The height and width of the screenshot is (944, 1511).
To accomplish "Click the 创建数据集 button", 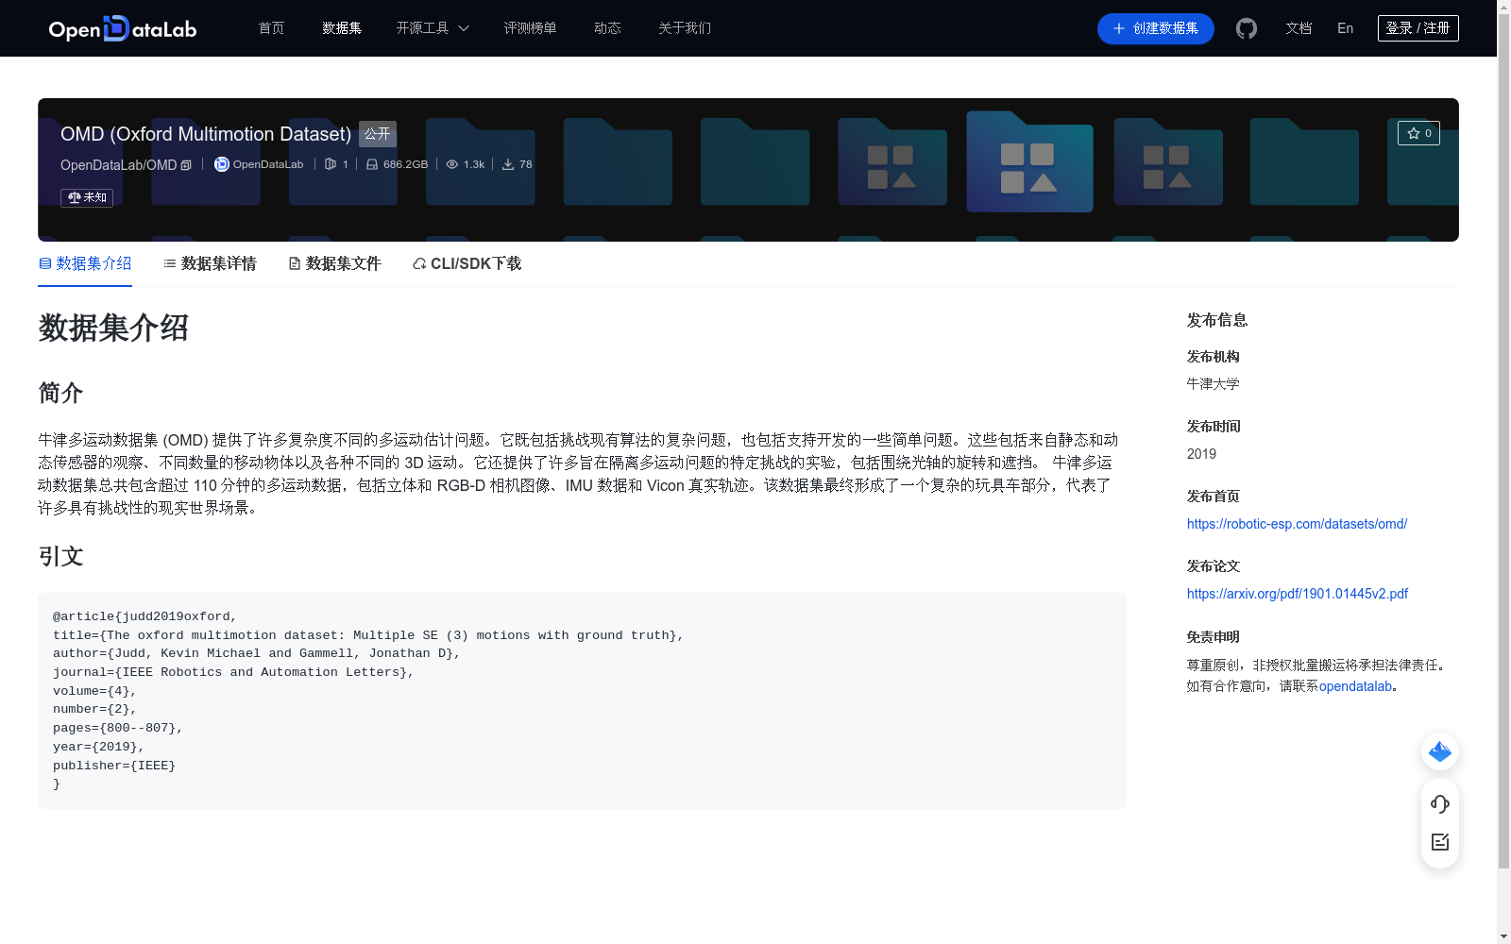I will [1155, 28].
